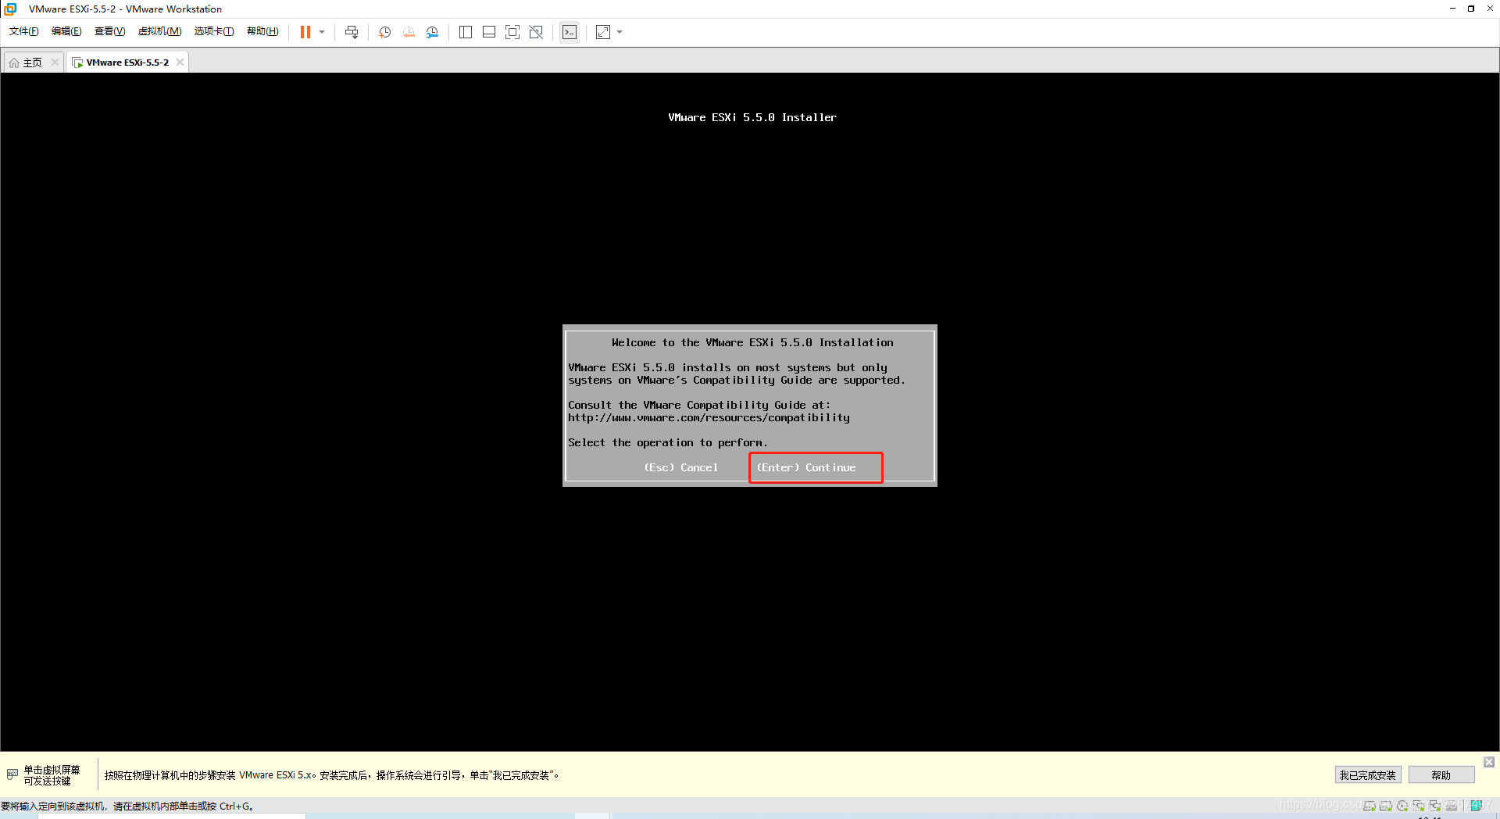Open the 编辑(E) menu
This screenshot has height=819, width=1500.
pos(66,31)
